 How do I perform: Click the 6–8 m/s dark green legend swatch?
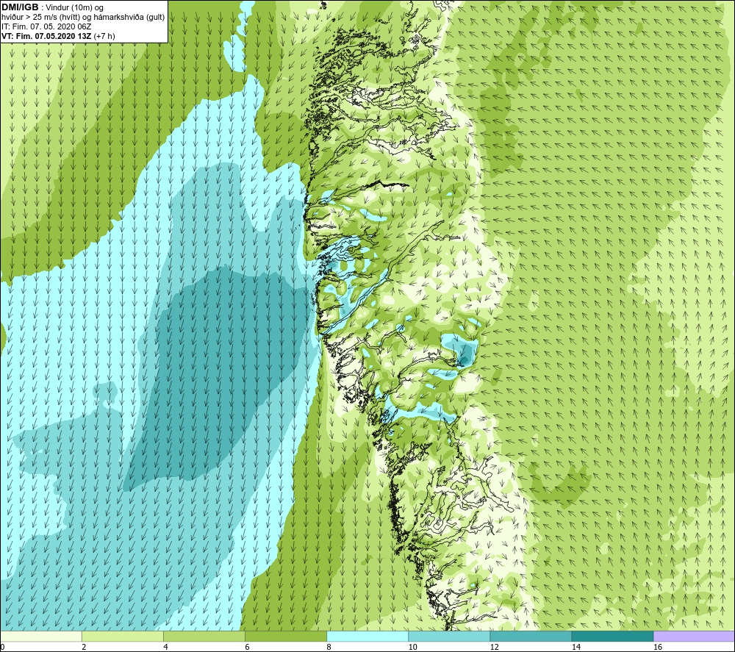click(286, 637)
